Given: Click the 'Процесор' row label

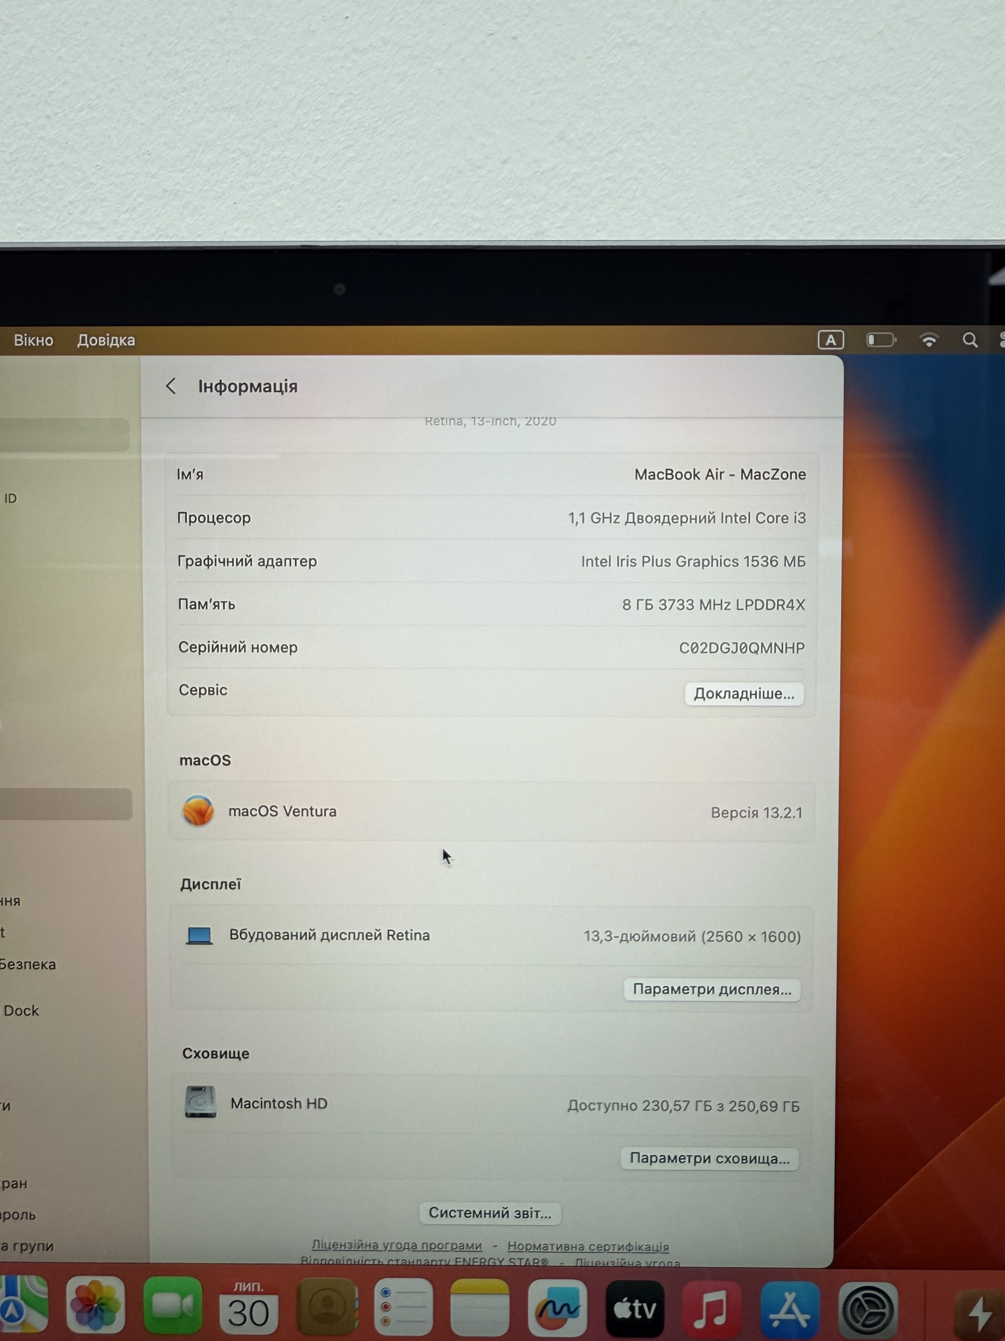Looking at the screenshot, I should point(214,518).
